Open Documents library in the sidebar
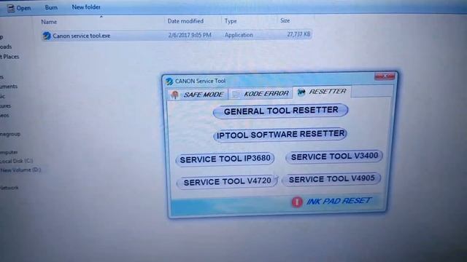This screenshot has height=262, width=467. [x=9, y=87]
